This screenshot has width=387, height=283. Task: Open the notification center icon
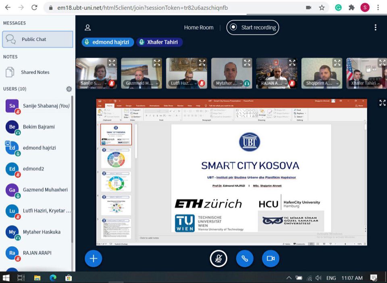point(374,278)
